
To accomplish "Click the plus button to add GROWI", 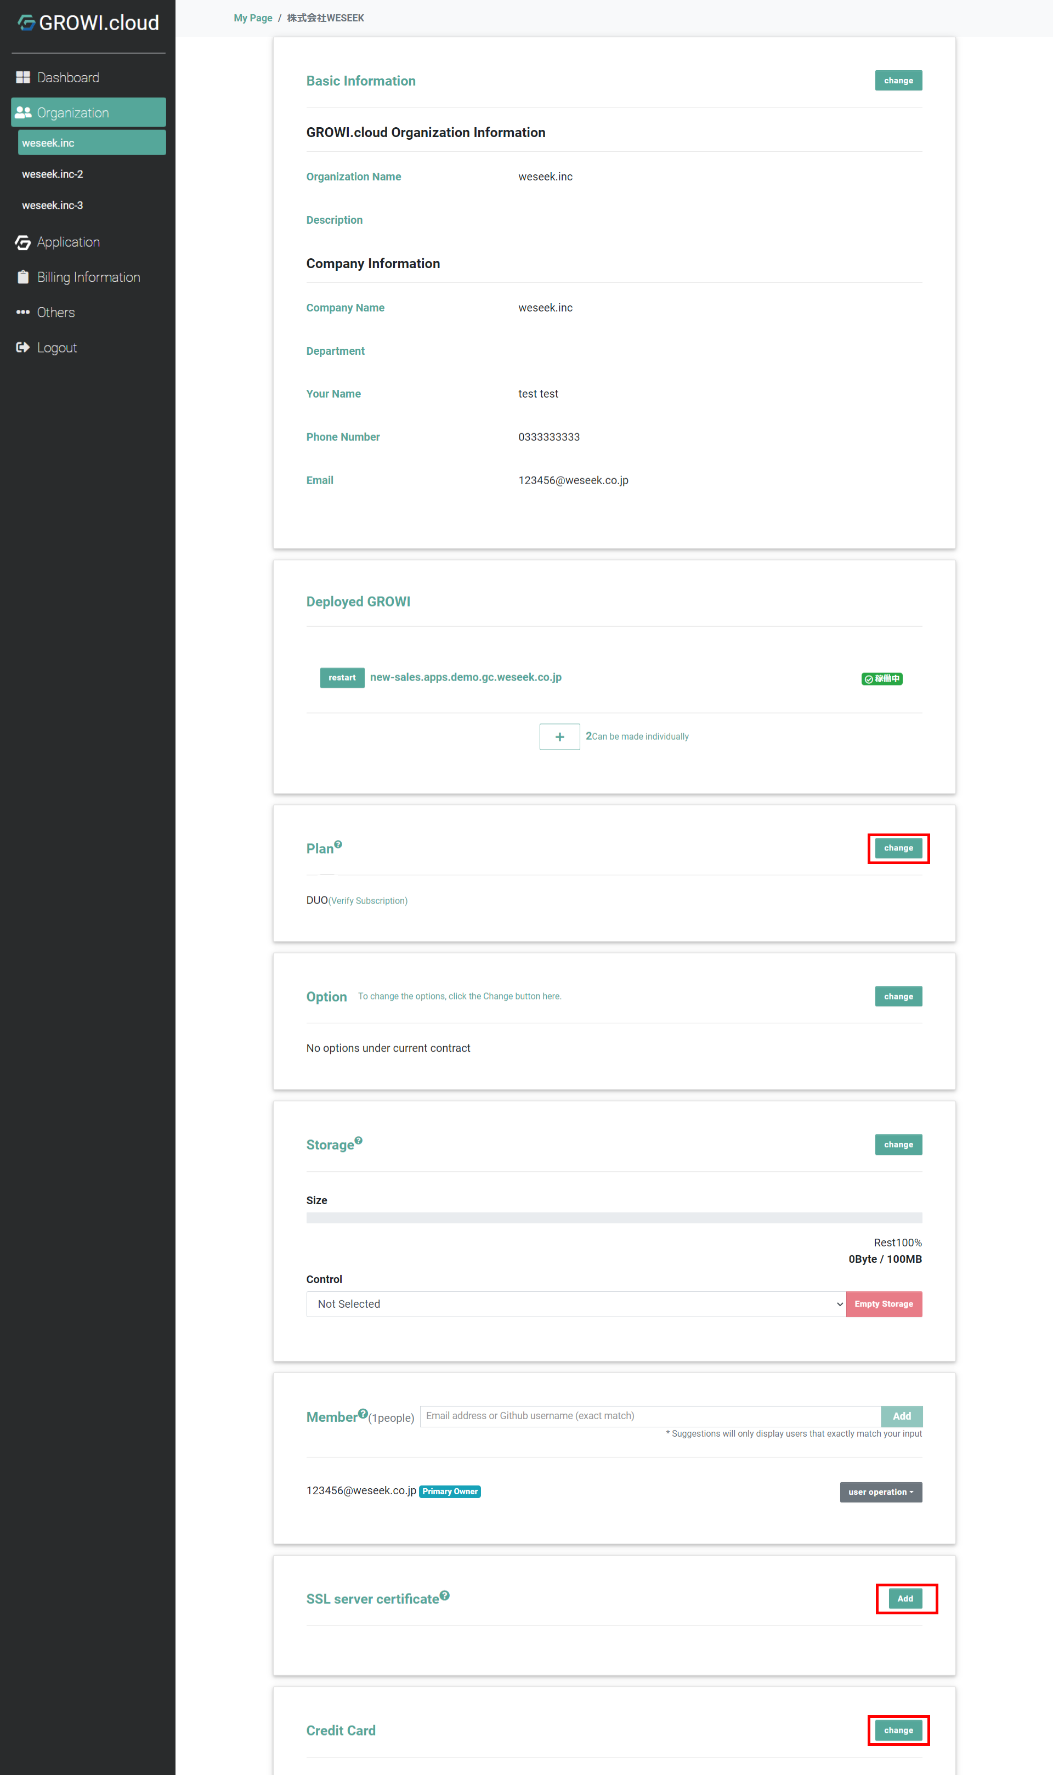I will [x=559, y=736].
